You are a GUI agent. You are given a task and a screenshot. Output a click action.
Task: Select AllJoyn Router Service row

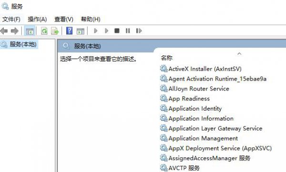[x=199, y=89]
